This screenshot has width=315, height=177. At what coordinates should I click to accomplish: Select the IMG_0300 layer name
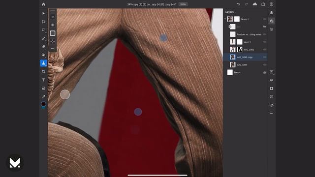(249, 50)
